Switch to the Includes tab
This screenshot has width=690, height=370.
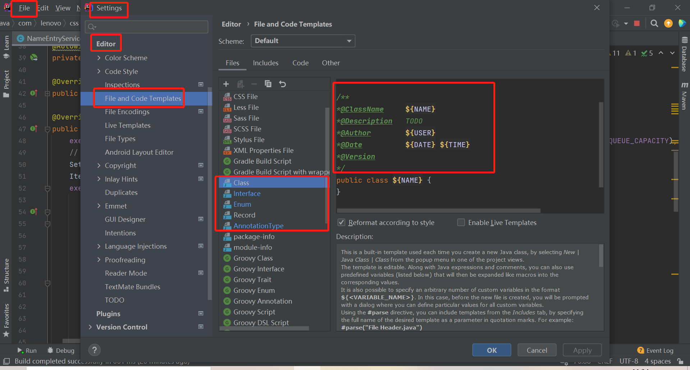pos(266,63)
